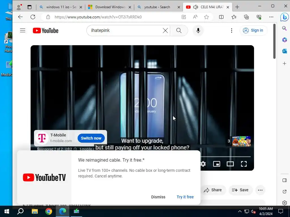The height and width of the screenshot is (217, 290).
Task: Toggle the sidebar visibility button
Action: [x=285, y=180]
